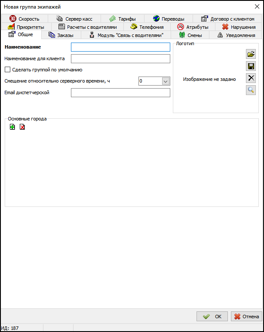Remove a city with the red X icon
The width and height of the screenshot is (264, 332).
pos(22,127)
